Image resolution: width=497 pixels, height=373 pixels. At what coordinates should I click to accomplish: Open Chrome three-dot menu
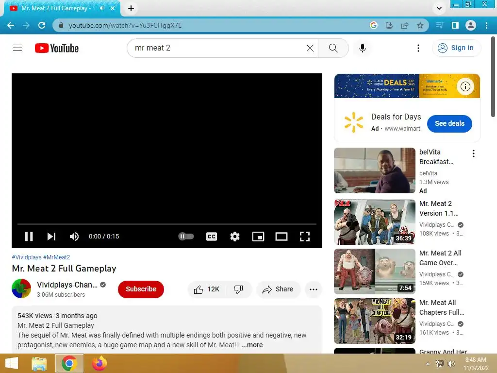tap(486, 25)
